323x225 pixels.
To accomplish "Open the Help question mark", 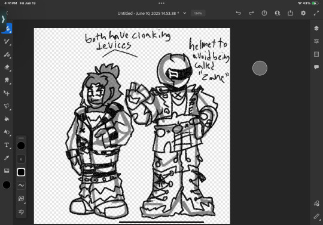I will tap(264, 13).
